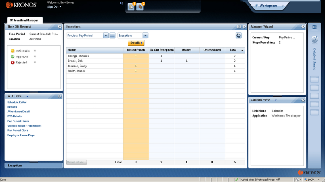Viewport: 325px width, 182px height.
Task: Maximize the Exceptions widget
Action: coord(239,26)
